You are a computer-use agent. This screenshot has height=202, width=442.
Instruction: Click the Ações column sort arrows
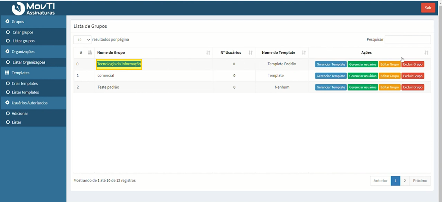(x=426, y=52)
